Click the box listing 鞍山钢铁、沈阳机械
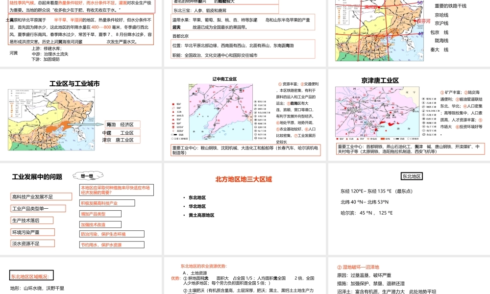 tap(245, 150)
